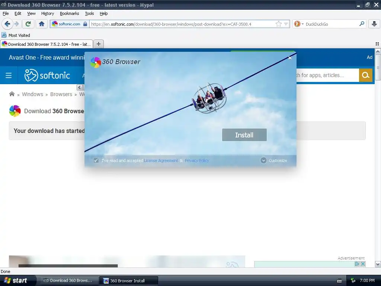Click the blurred video thumbnail at page bottom
The height and width of the screenshot is (286, 381).
tap(127, 261)
